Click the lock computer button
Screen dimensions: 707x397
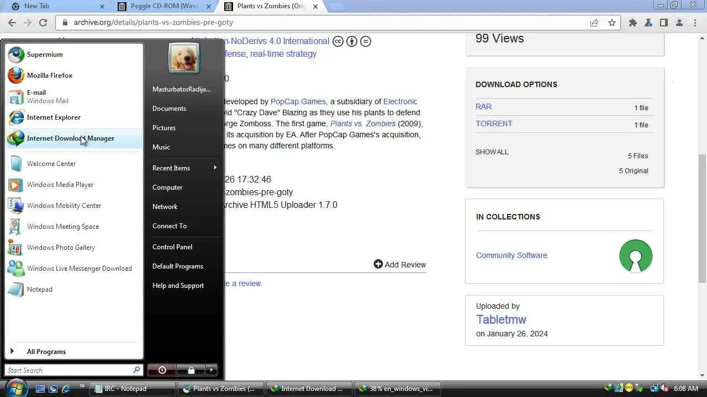[191, 370]
